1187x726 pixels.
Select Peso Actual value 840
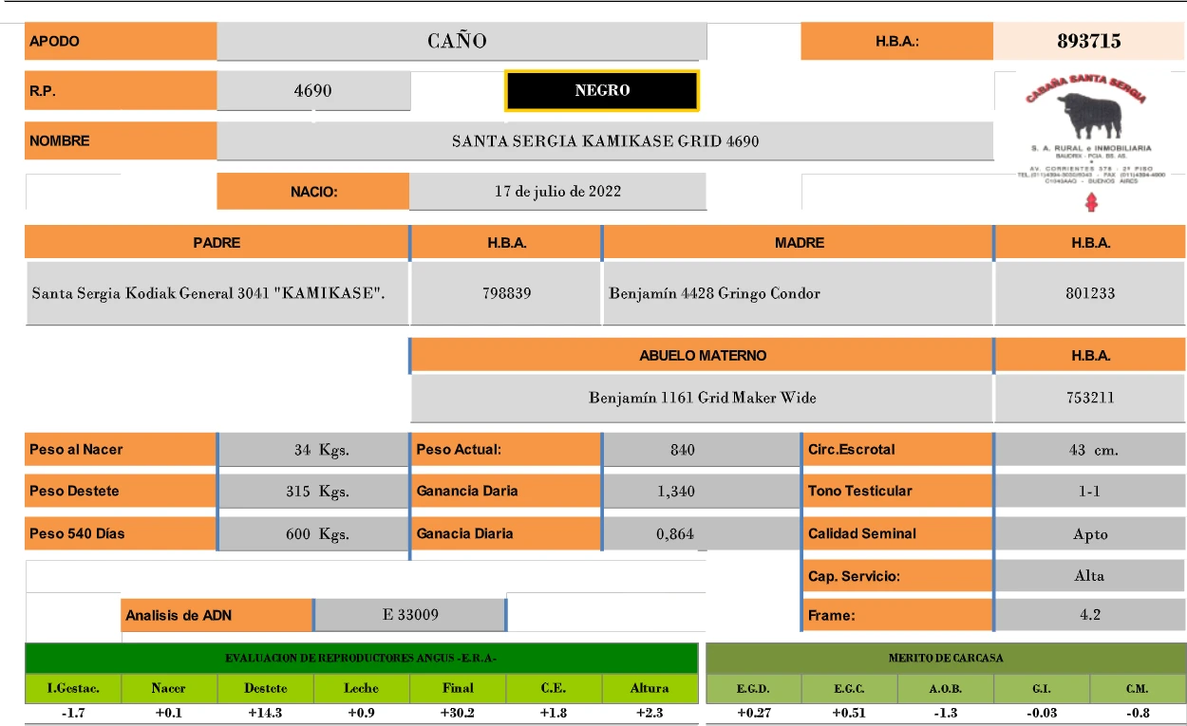(x=701, y=450)
